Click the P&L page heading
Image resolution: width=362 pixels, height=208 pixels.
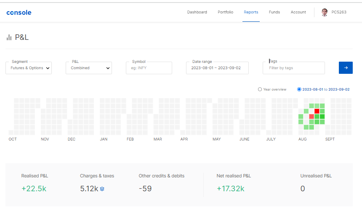(22, 37)
